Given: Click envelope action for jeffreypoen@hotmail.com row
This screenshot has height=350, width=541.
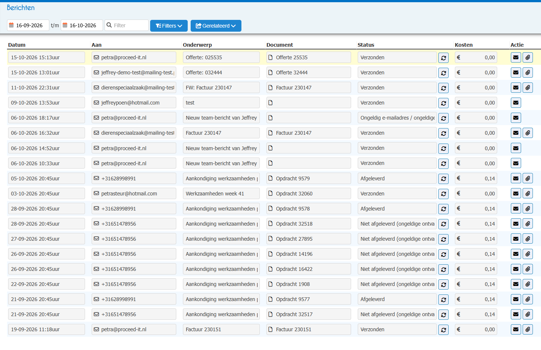Looking at the screenshot, I should tap(516, 103).
